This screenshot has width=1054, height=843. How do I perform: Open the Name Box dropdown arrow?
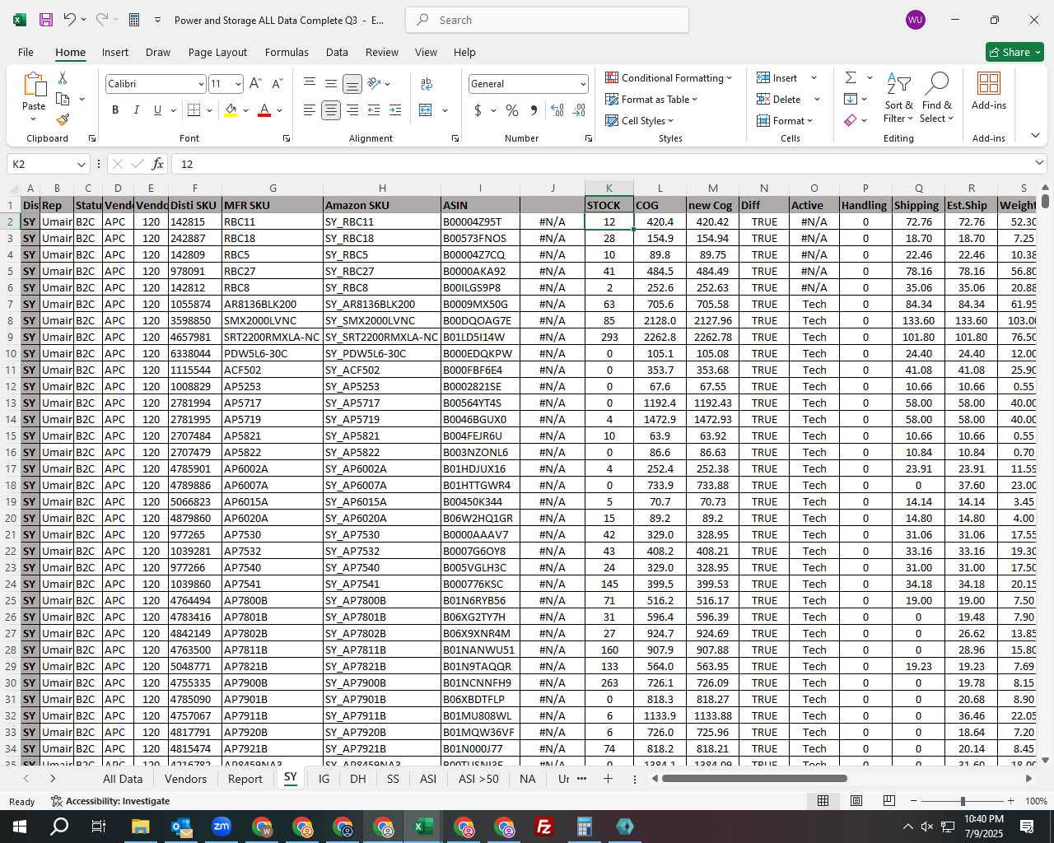[81, 164]
